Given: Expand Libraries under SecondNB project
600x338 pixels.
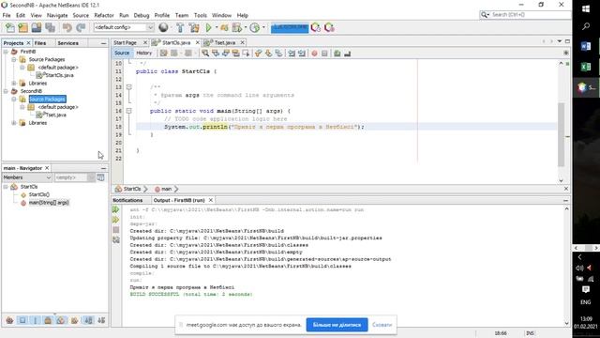Looking at the screenshot, I should pos(14,123).
